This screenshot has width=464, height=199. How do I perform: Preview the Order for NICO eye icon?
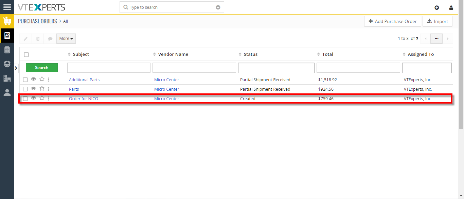pos(33,98)
